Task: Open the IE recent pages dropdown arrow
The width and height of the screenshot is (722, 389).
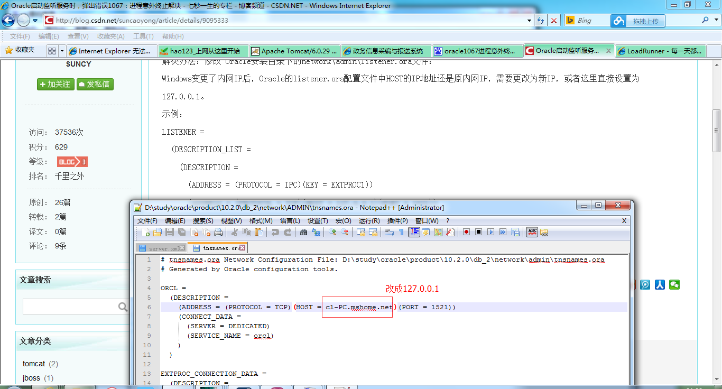Action: (35, 21)
